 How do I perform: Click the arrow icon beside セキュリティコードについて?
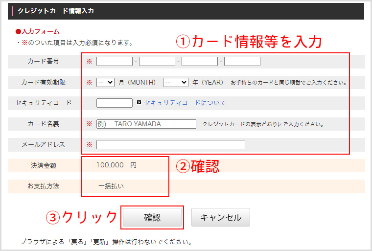[139, 103]
